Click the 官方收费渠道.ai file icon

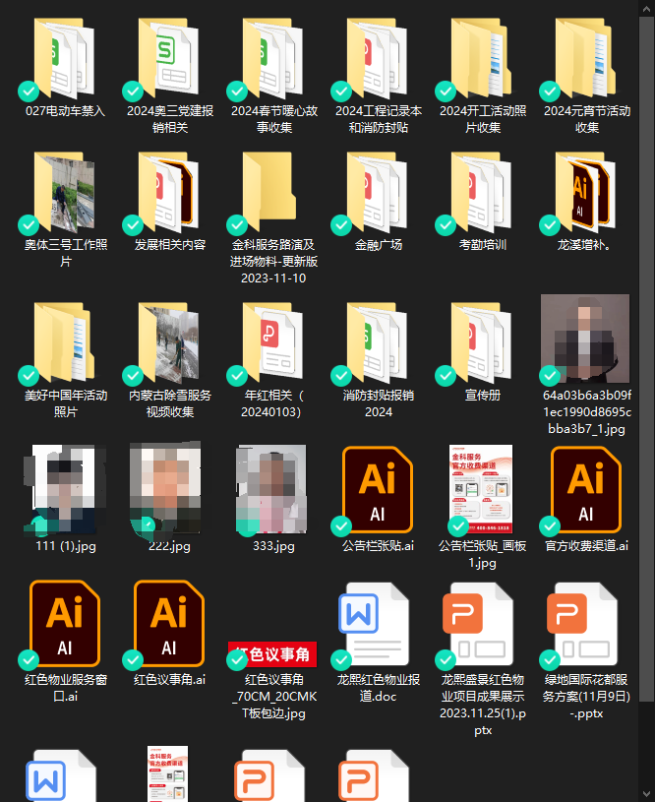coord(586,487)
